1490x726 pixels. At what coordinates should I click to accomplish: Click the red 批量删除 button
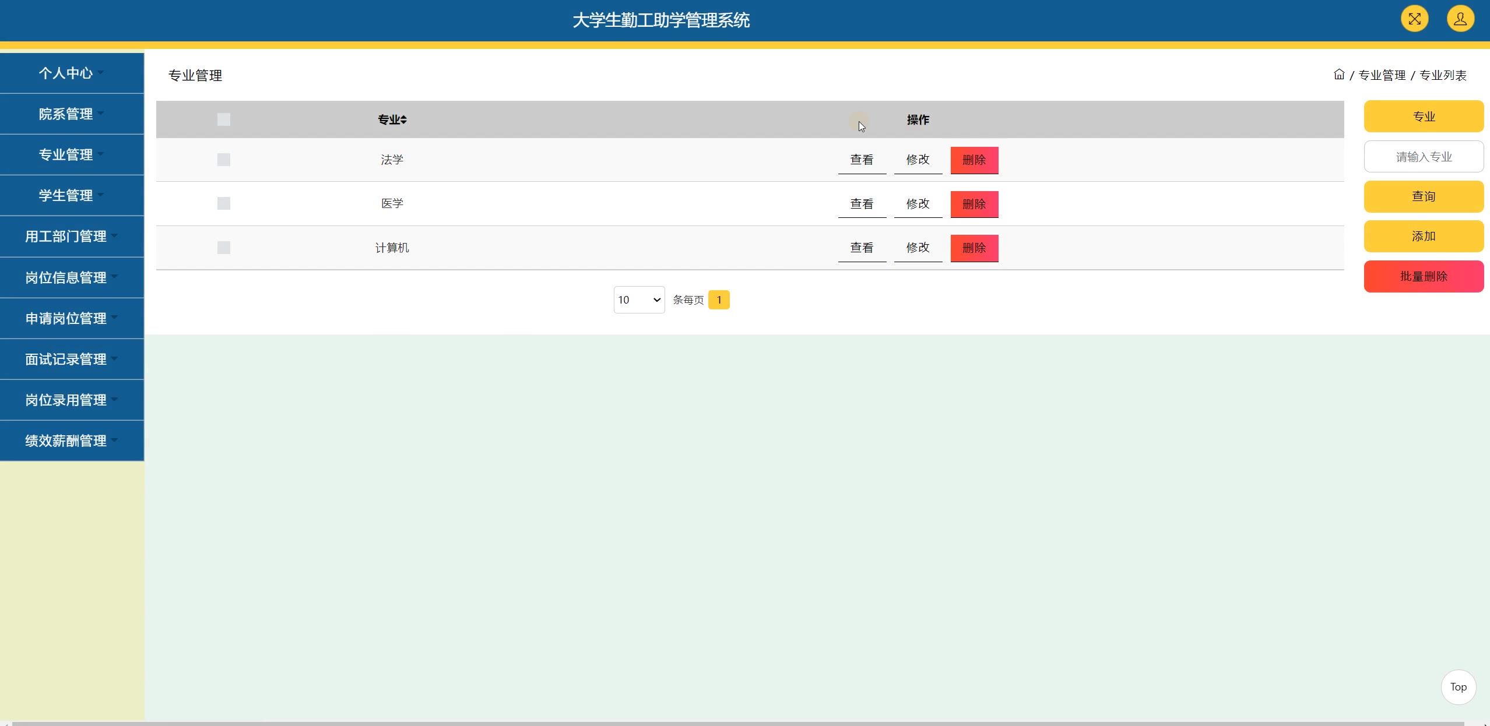1423,276
